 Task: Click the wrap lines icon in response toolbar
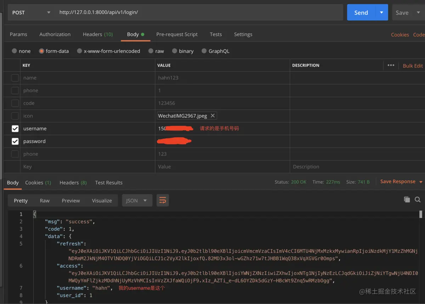pos(163,200)
